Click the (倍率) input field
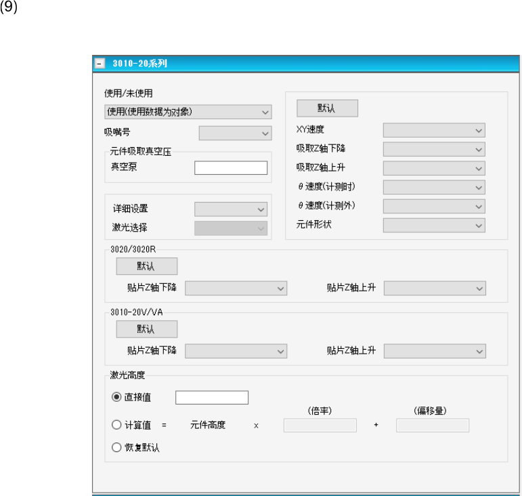Viewport: 522px width, 496px height. [x=320, y=426]
